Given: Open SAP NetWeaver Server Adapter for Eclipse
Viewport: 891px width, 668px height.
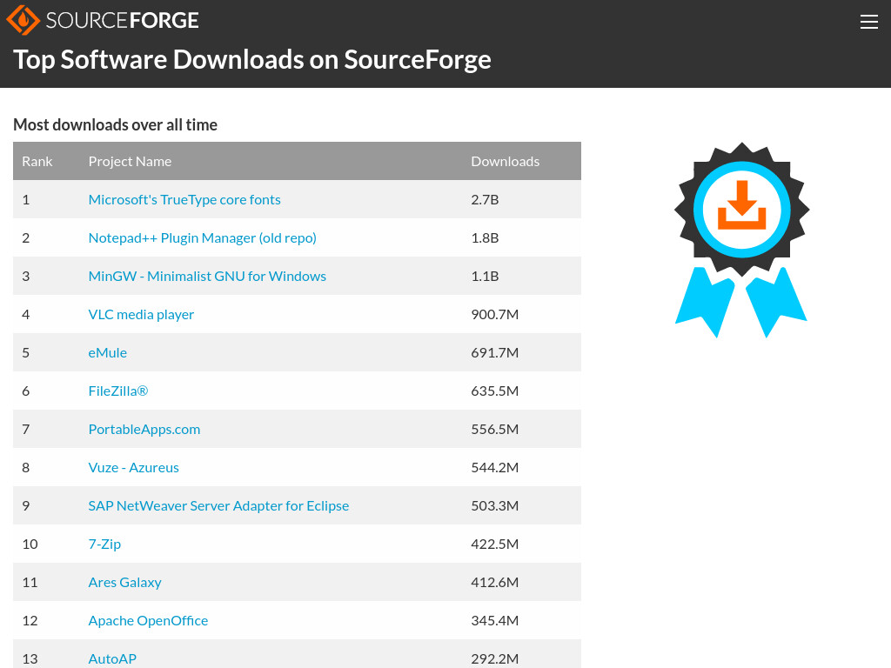Looking at the screenshot, I should click(x=218, y=505).
